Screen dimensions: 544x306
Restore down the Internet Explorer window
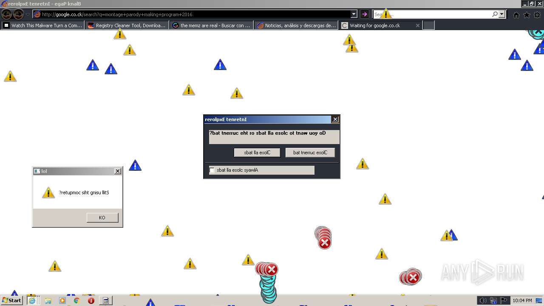531,4
